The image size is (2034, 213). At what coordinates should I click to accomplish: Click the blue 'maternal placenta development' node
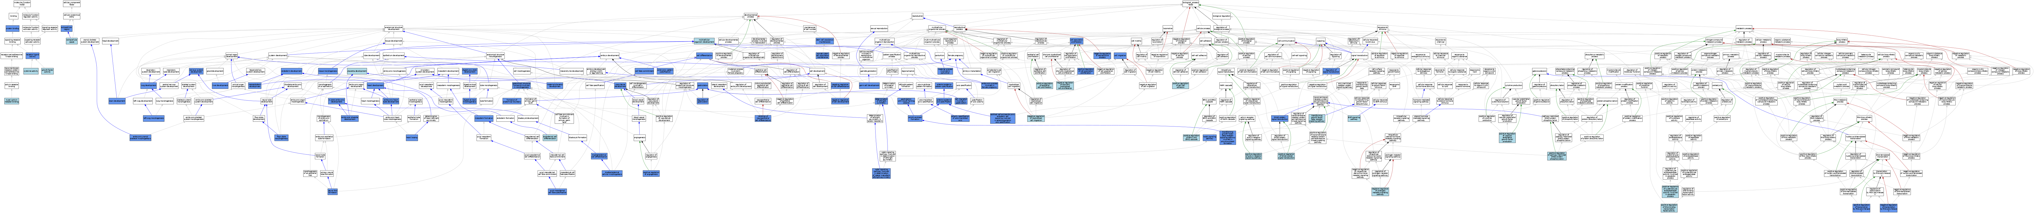tap(555, 85)
